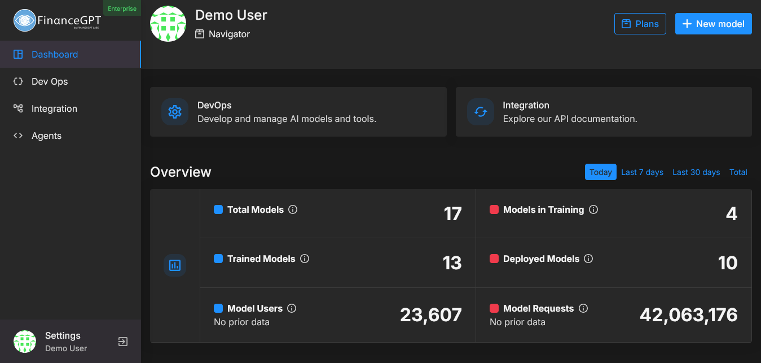
Task: Click the info icon beside Deployed Models
Action: (x=588, y=259)
